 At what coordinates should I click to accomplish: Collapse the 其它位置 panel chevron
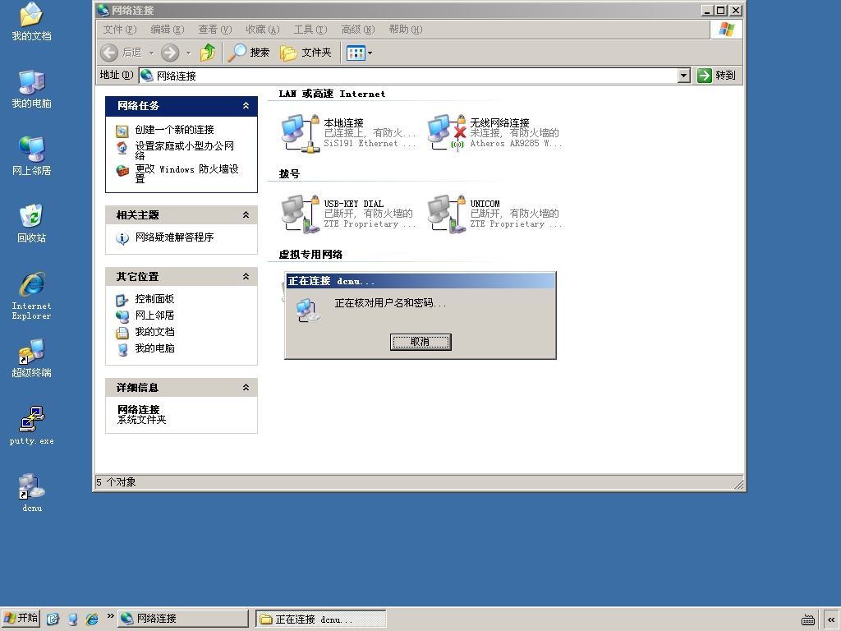click(246, 276)
